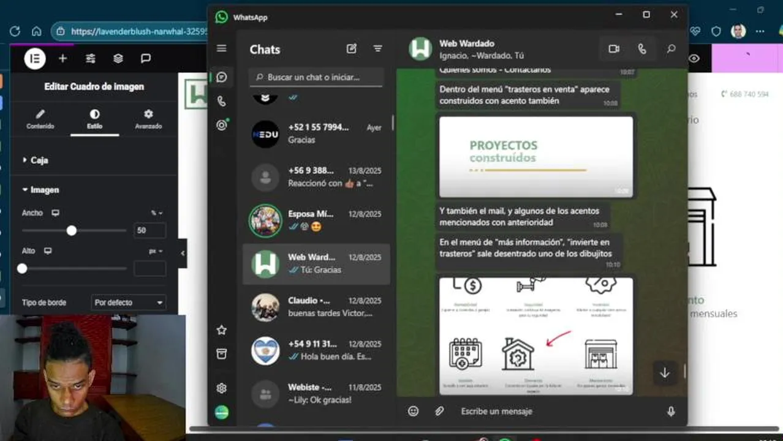Open the Chats section in WhatsApp sidebar

(x=222, y=77)
